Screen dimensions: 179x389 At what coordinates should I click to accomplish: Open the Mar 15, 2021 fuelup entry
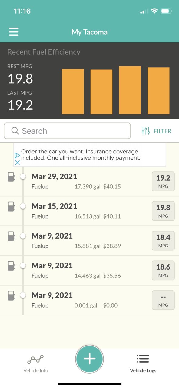(x=89, y=211)
